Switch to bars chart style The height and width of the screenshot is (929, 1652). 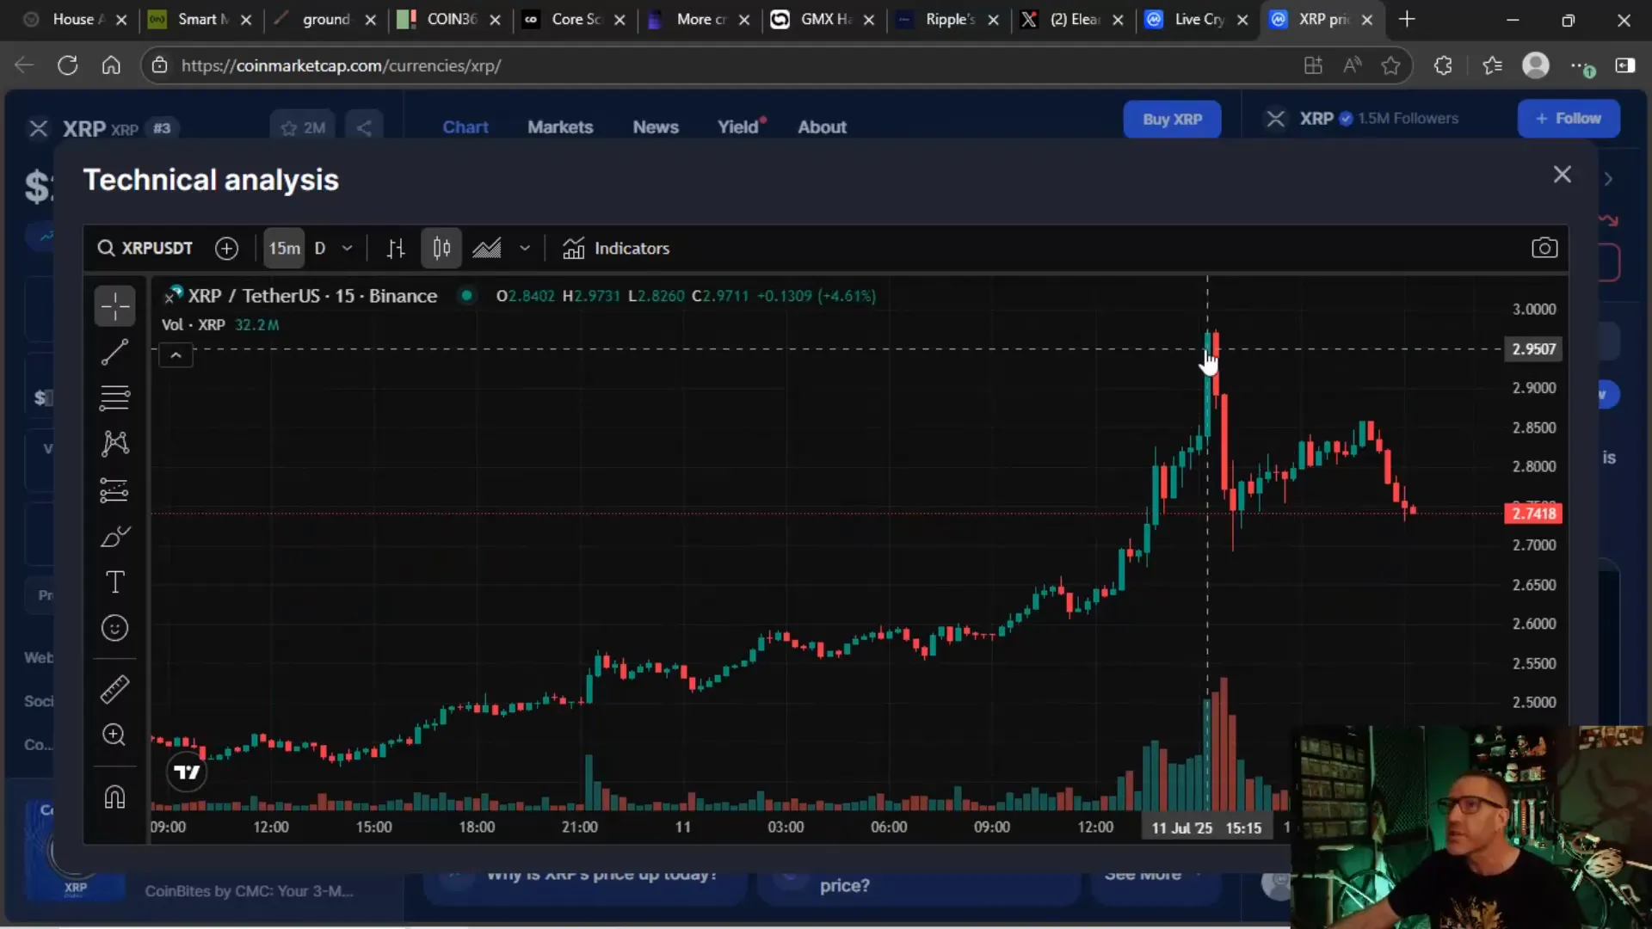pos(396,249)
